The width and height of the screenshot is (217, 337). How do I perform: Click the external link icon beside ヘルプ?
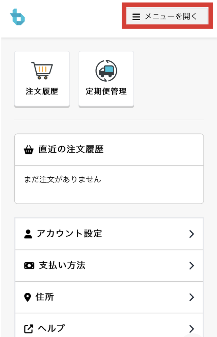(x=29, y=328)
